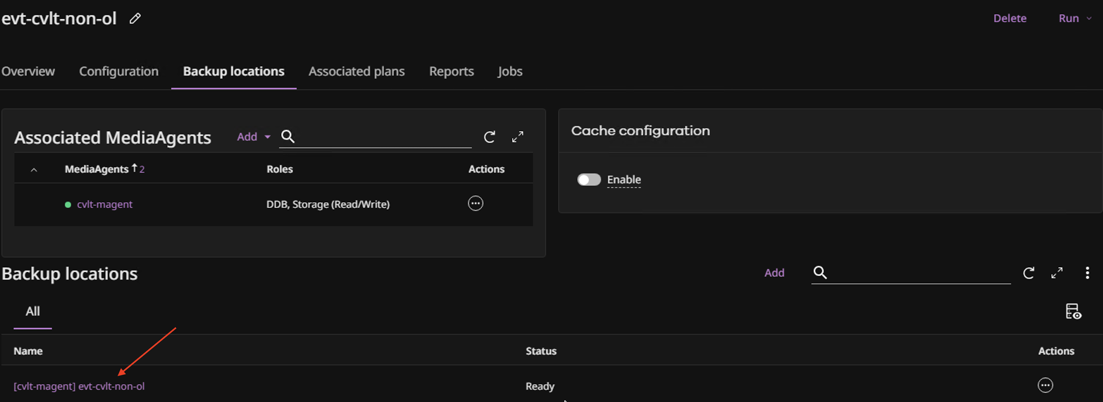Open the Reports tab
The height and width of the screenshot is (402, 1103).
point(451,71)
